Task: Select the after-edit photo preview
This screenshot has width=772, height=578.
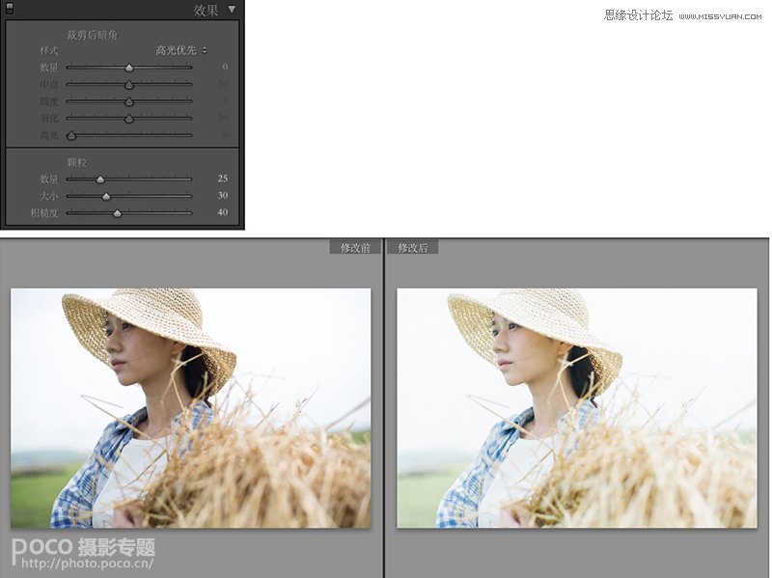Action: (576, 408)
